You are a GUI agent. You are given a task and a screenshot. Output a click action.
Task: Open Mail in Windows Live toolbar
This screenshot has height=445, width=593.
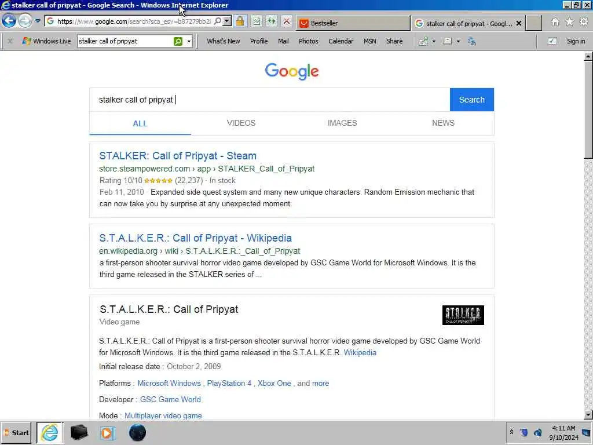pyautogui.click(x=283, y=41)
